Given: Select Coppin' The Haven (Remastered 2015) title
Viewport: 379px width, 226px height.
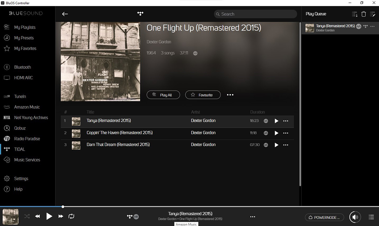Looking at the screenshot, I should [x=120, y=133].
